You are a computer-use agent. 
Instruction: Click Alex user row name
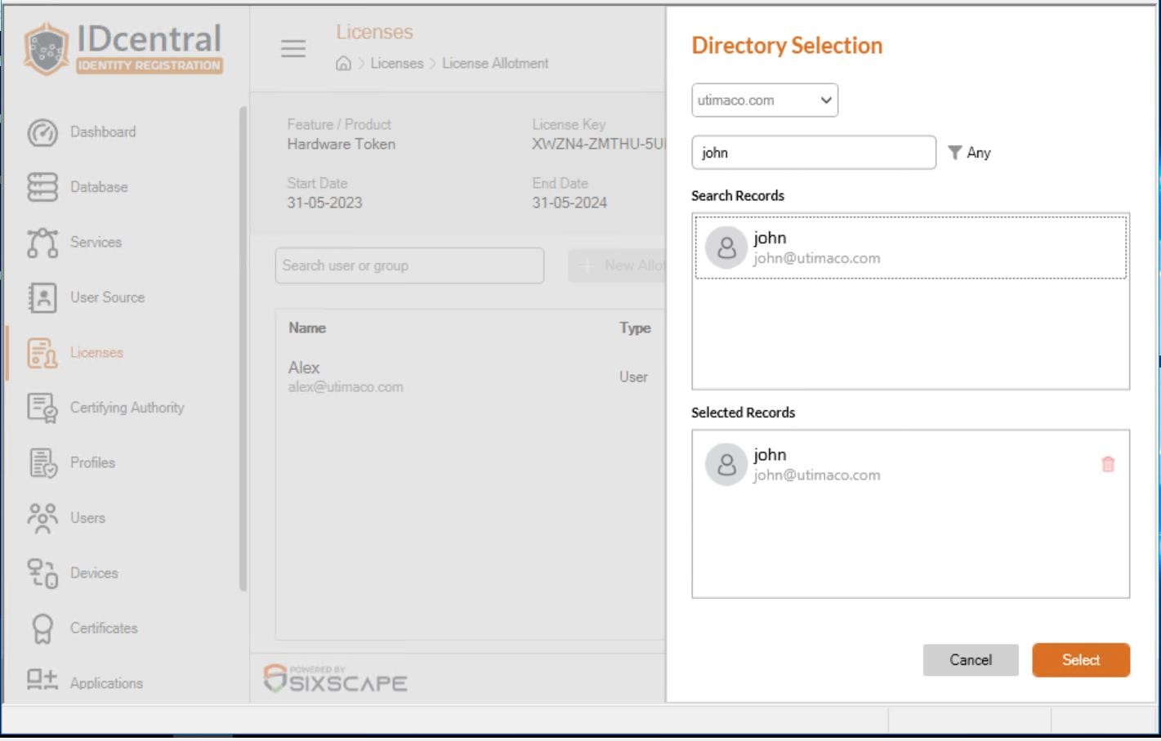[304, 368]
